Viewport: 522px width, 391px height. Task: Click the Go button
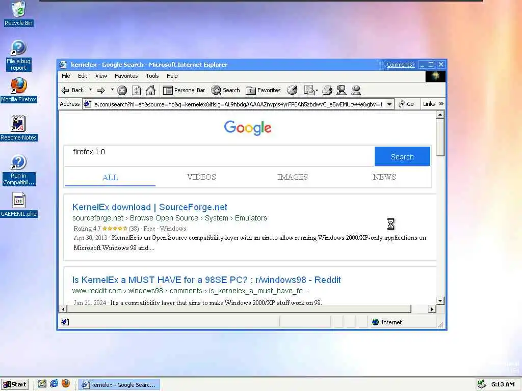(x=406, y=104)
